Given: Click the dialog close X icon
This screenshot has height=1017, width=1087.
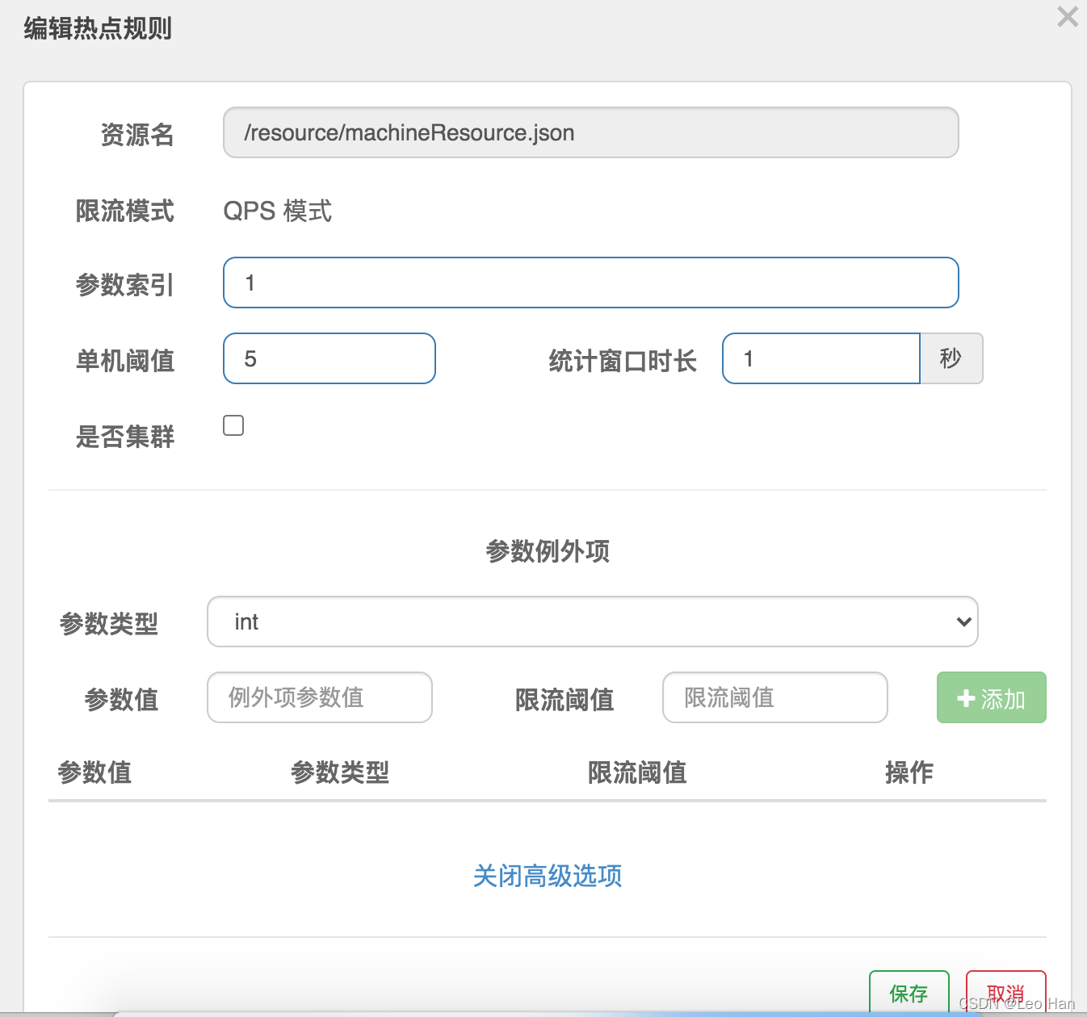Looking at the screenshot, I should [1068, 16].
